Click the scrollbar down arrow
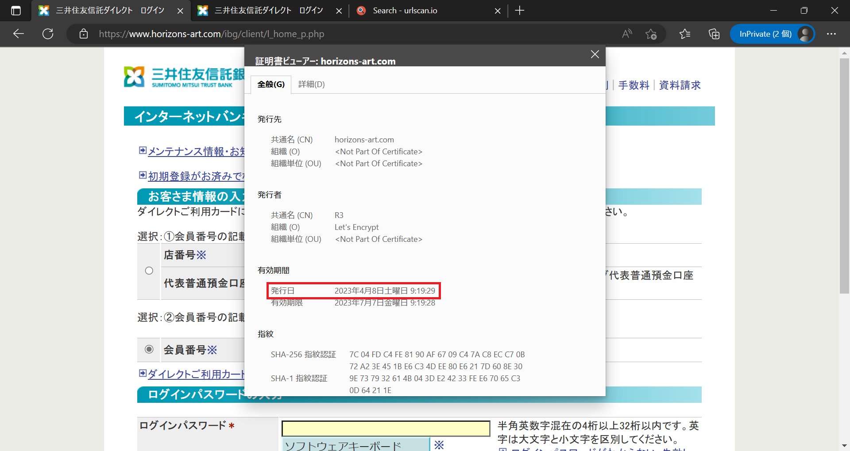850x451 pixels. (844, 445)
